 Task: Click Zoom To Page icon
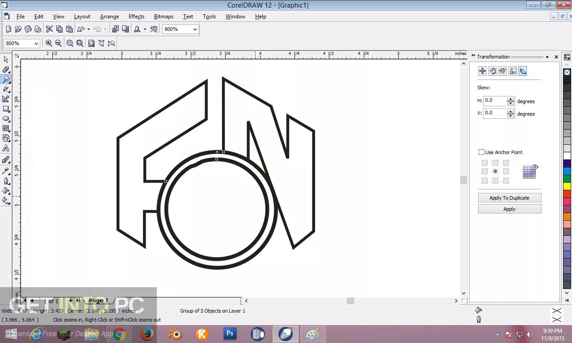(91, 43)
